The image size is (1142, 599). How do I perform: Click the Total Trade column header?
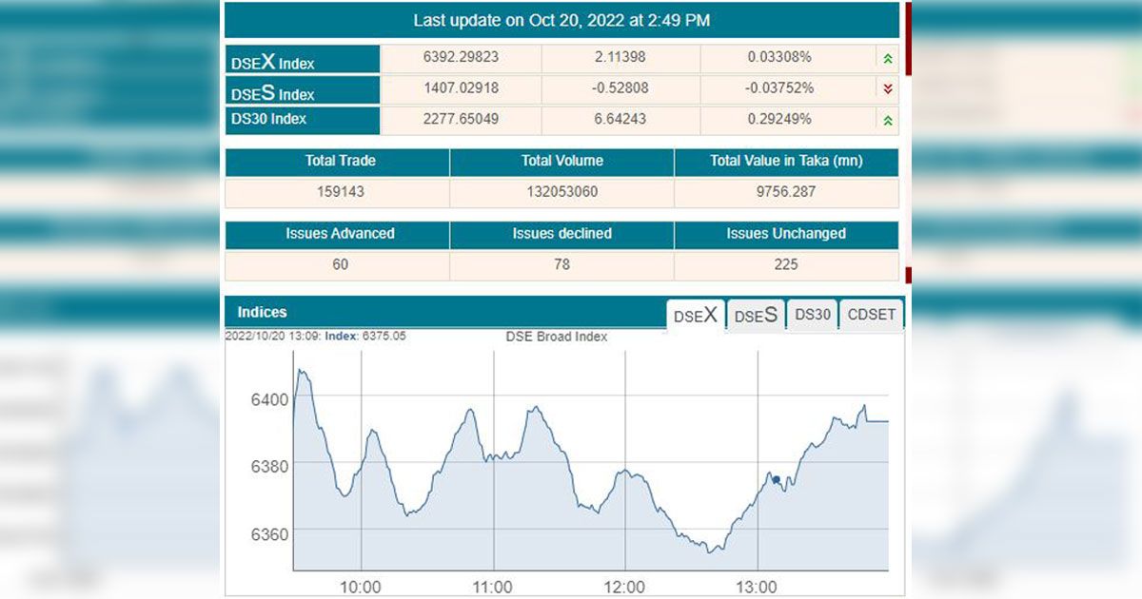(x=340, y=161)
